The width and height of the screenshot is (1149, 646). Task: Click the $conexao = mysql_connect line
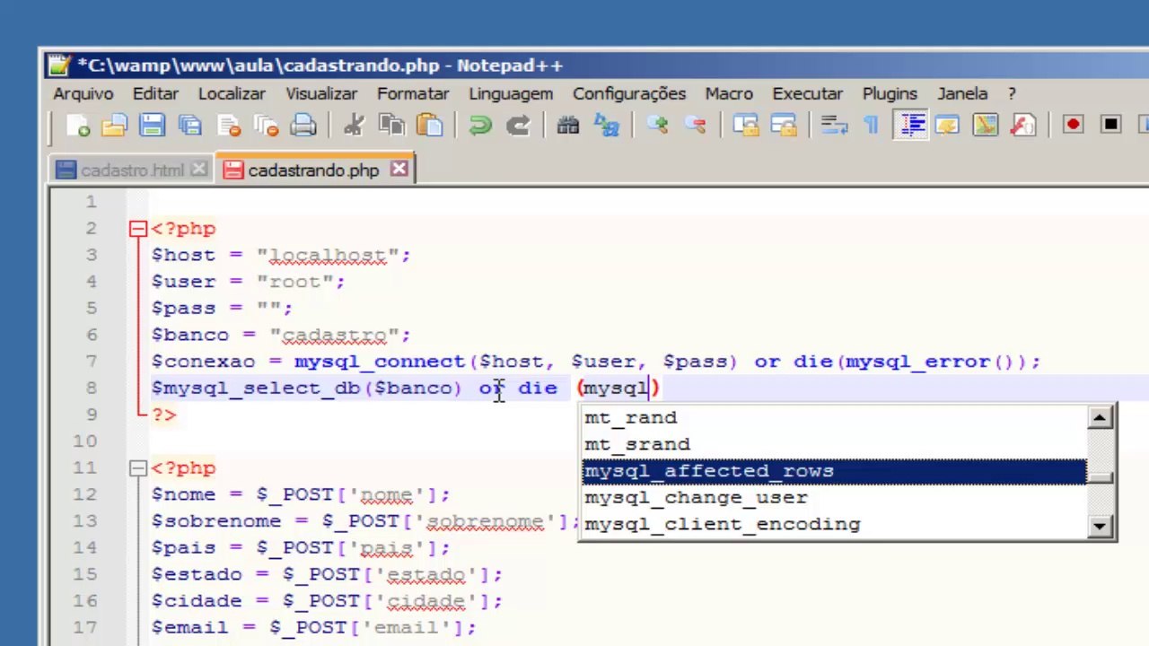(595, 362)
